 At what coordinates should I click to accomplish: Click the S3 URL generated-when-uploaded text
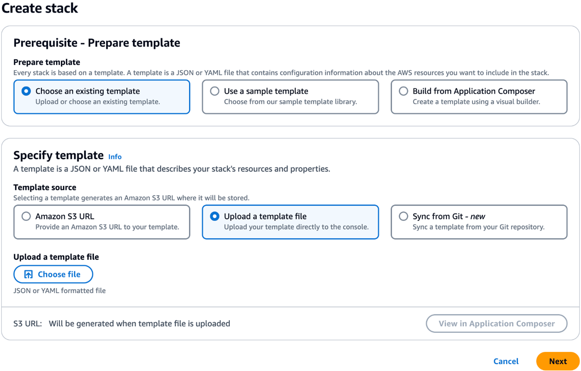(x=139, y=324)
